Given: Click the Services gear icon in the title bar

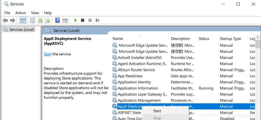Looking at the screenshot, I should point(6,4).
